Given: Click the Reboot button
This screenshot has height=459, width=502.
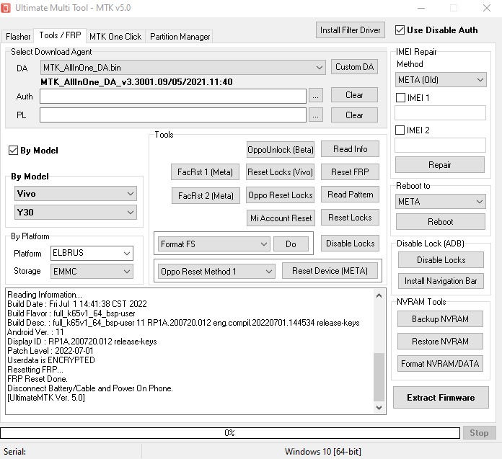Looking at the screenshot, I should tap(441, 222).
